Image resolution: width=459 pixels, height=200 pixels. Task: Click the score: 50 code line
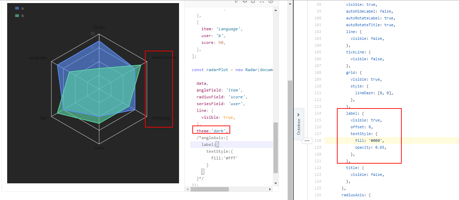click(x=213, y=43)
